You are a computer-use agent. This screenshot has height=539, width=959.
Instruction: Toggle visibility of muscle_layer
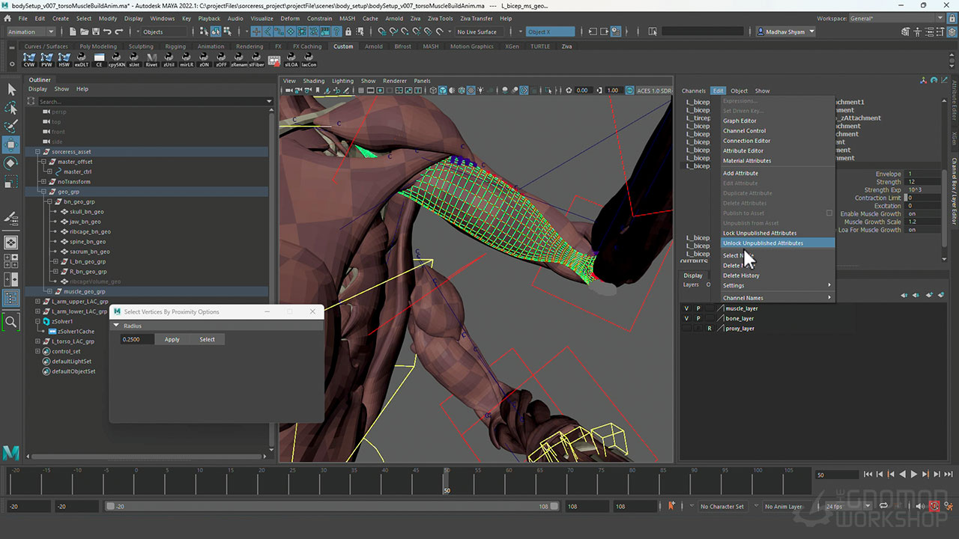pos(686,308)
